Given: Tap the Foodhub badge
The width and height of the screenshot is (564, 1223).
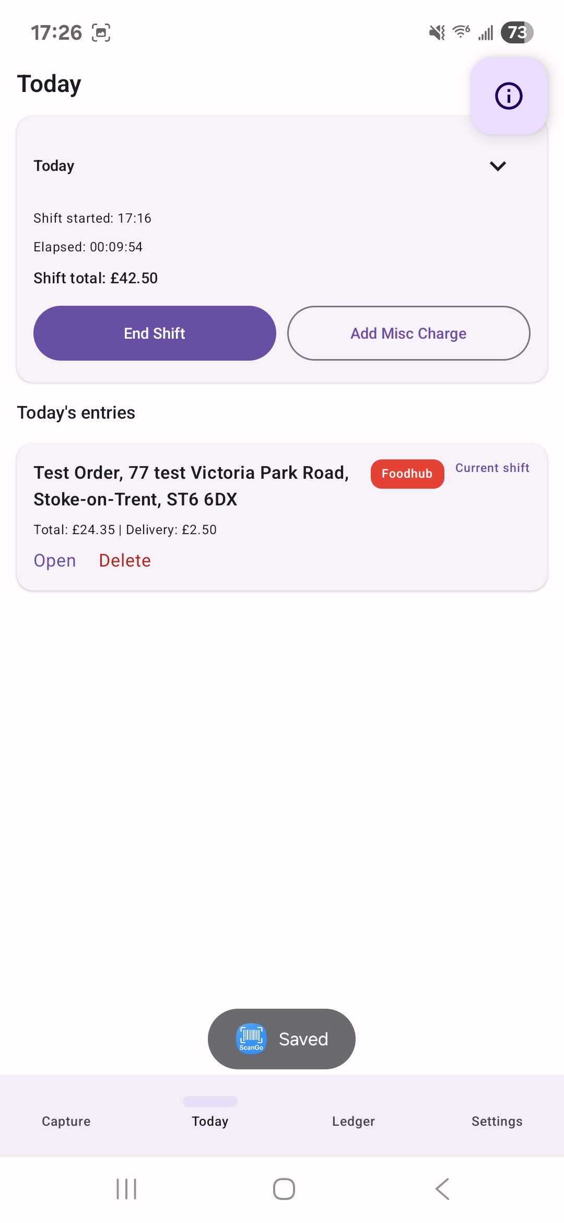Looking at the screenshot, I should [407, 474].
